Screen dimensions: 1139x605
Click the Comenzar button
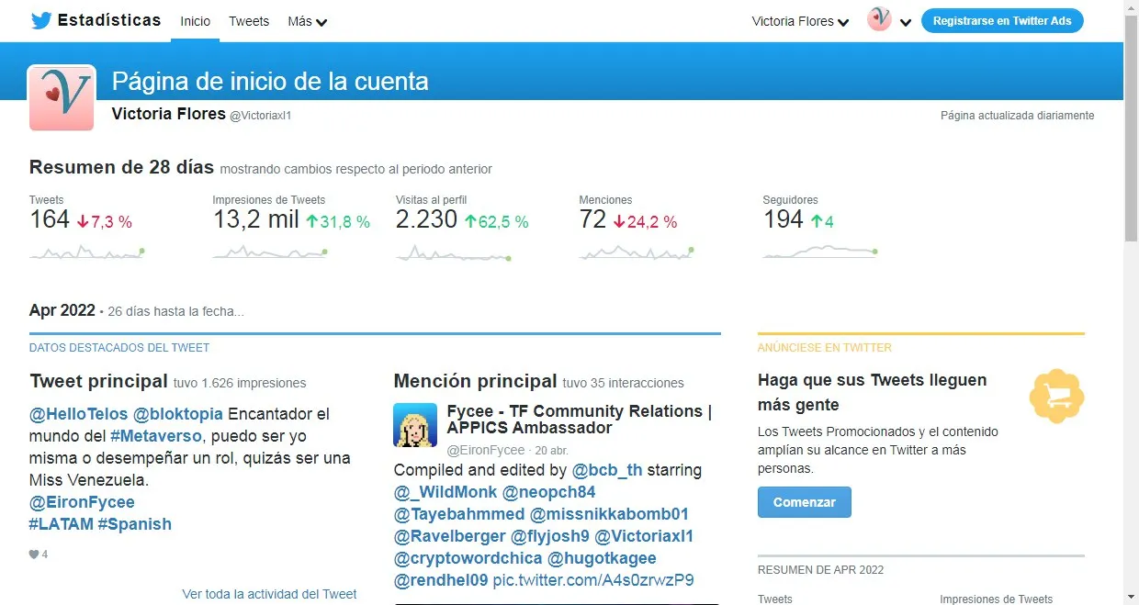click(805, 502)
